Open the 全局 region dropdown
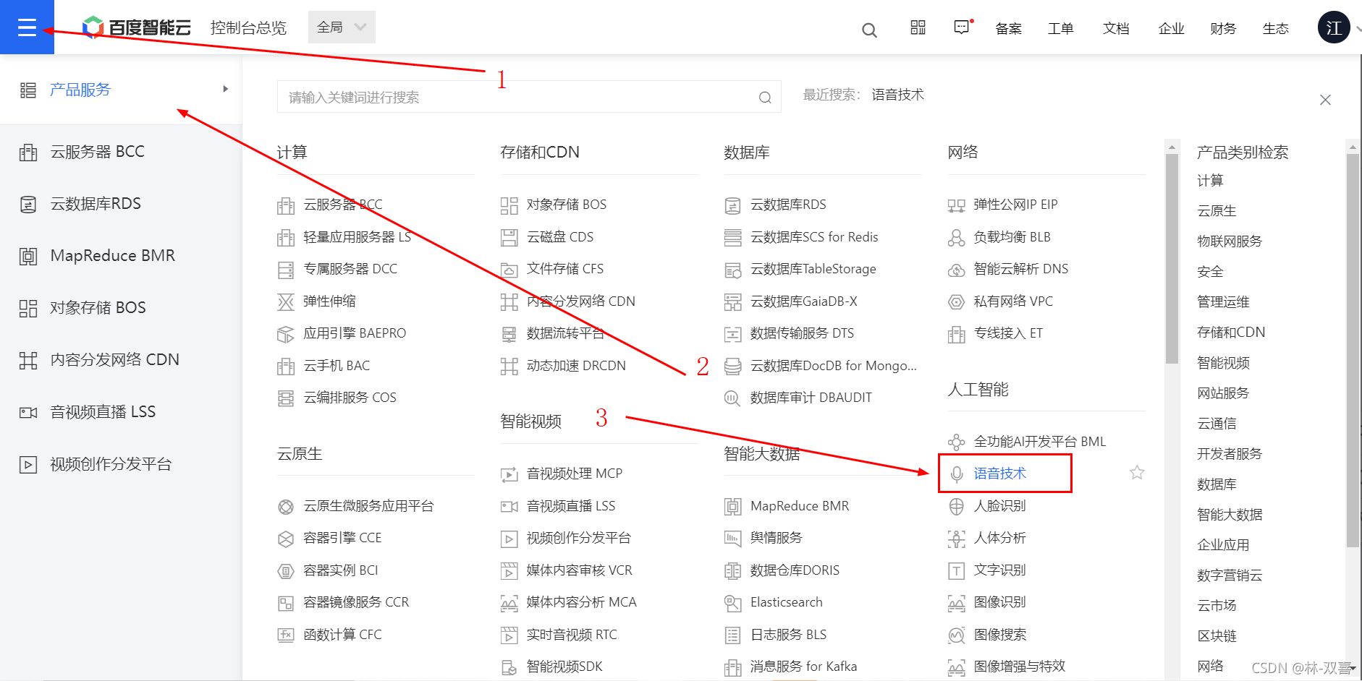The width and height of the screenshot is (1362, 681). 342,27
